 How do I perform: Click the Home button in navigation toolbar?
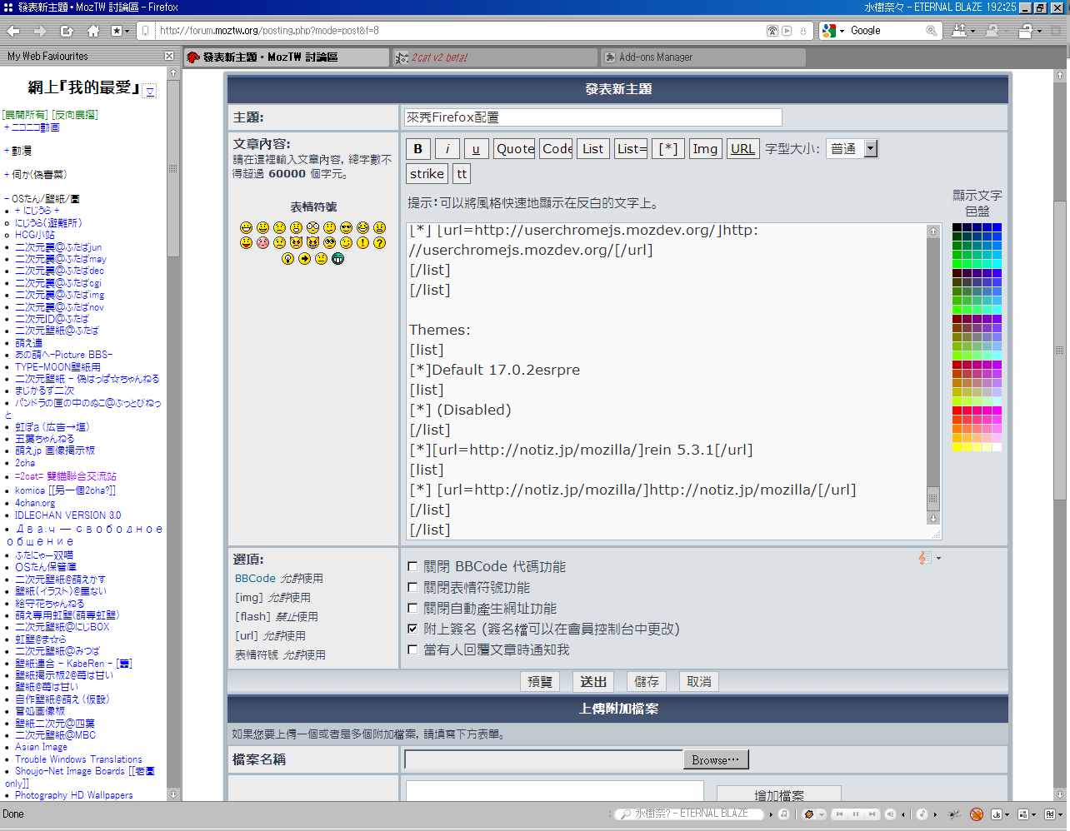(93, 31)
